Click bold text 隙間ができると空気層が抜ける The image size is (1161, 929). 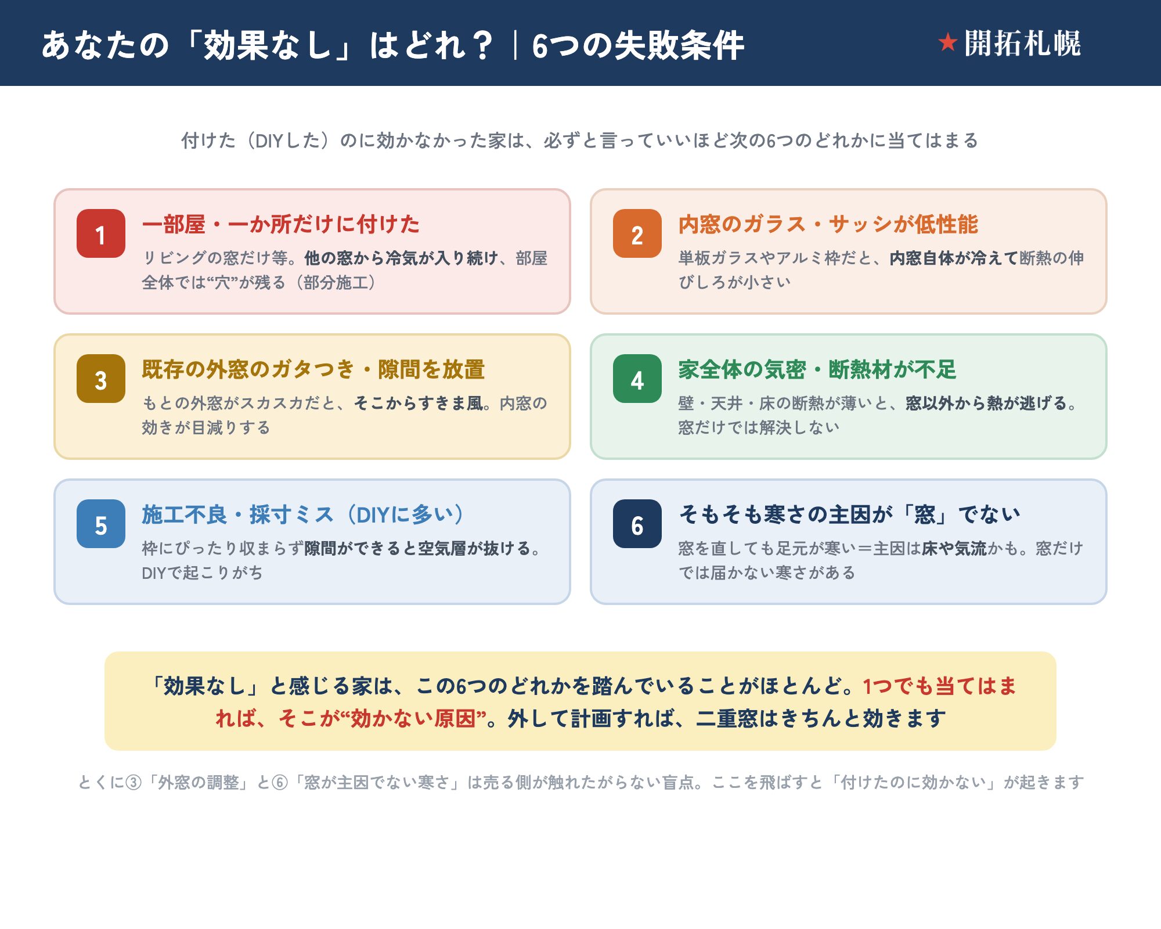point(418,548)
